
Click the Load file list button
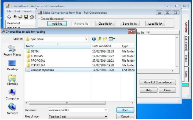click(155, 24)
